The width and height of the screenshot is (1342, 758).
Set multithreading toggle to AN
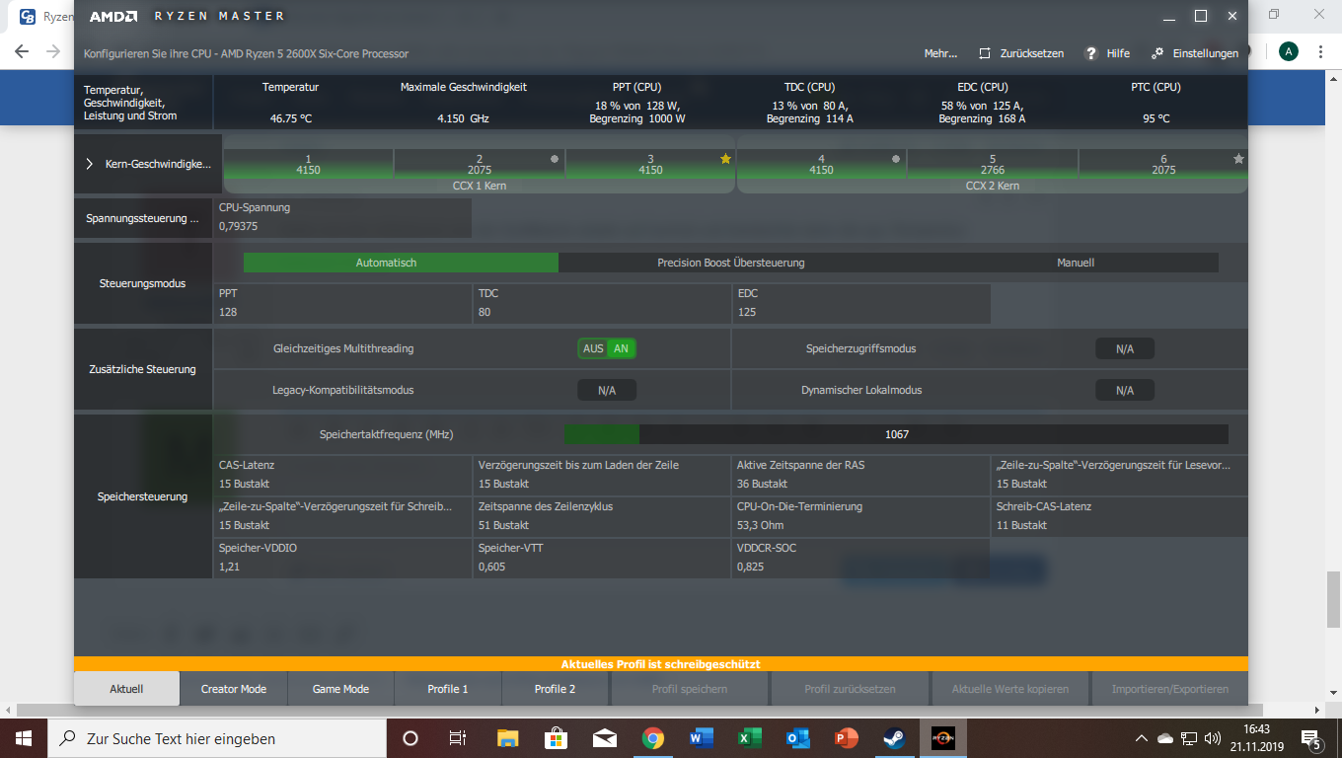(621, 348)
